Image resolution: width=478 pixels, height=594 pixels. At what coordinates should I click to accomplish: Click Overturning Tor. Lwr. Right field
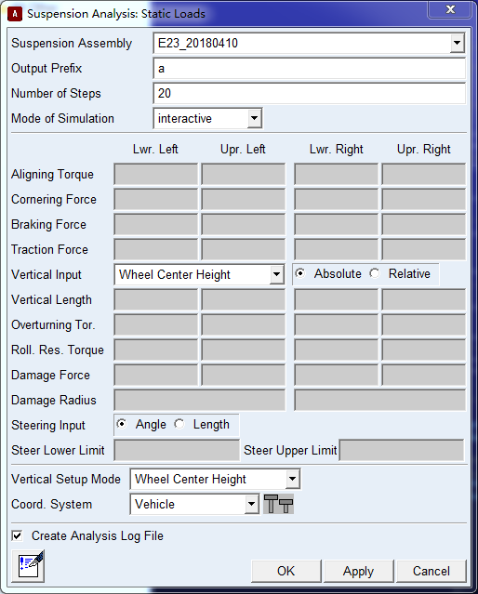click(337, 324)
